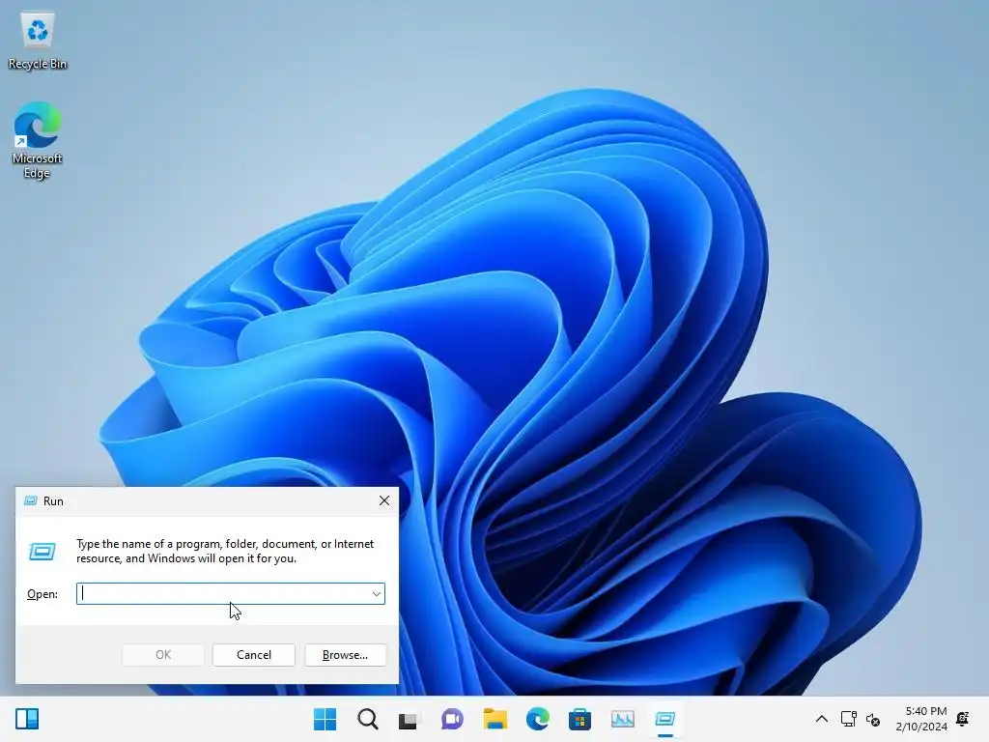989x742 pixels.
Task: Open the Widgets panel icon on taskbar
Action: point(27,719)
